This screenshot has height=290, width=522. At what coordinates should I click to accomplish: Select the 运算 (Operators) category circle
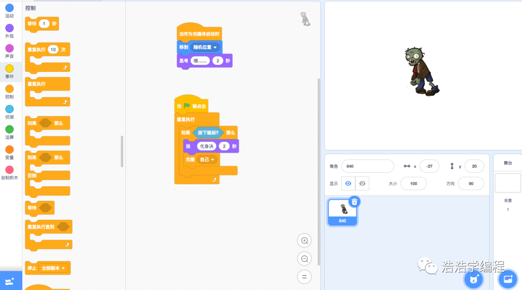click(9, 129)
